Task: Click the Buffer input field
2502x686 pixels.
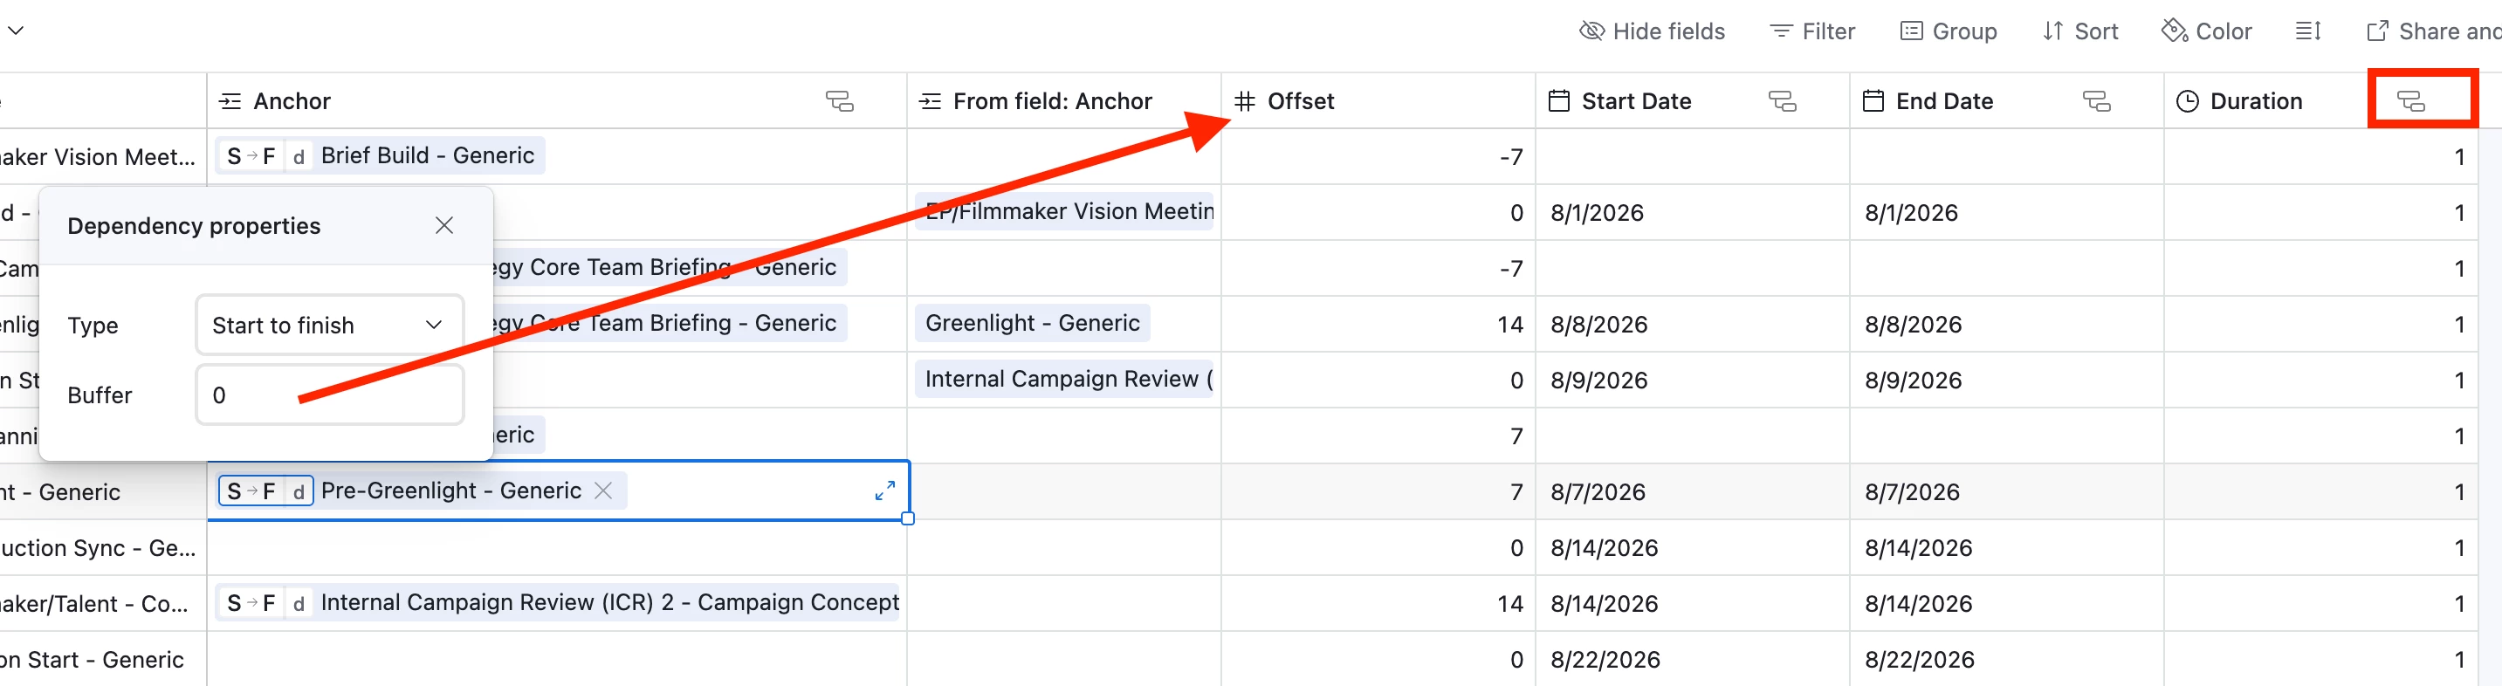Action: click(x=329, y=395)
